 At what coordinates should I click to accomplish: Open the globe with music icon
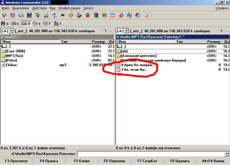[x=146, y=15]
